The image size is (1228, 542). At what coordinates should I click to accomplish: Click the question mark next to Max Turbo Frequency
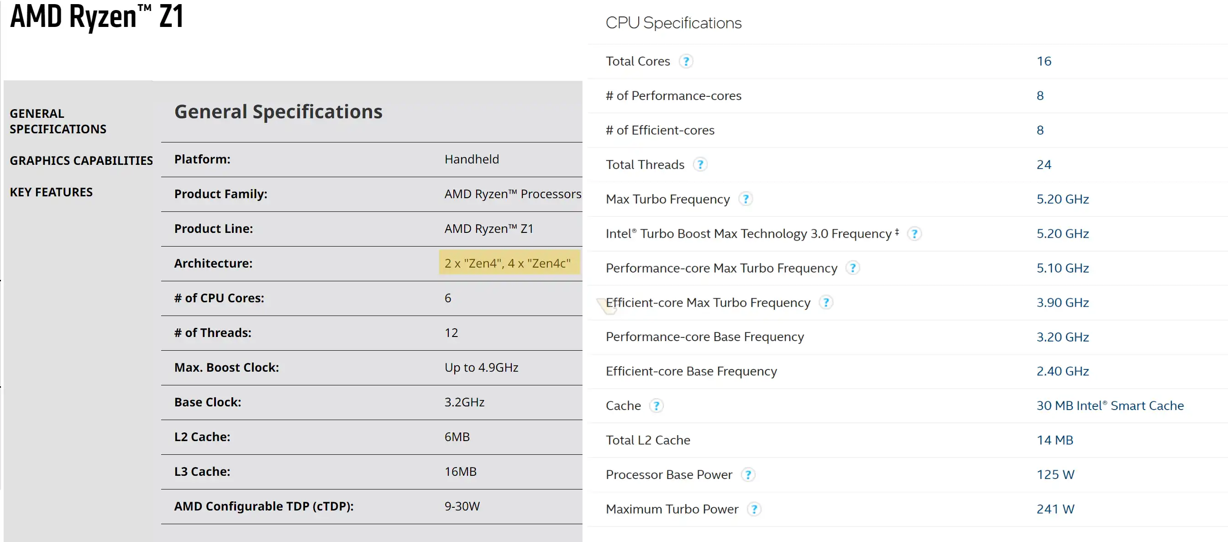point(745,199)
